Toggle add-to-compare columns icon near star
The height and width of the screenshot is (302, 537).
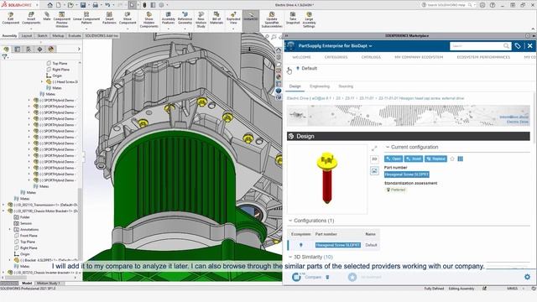pos(461,159)
